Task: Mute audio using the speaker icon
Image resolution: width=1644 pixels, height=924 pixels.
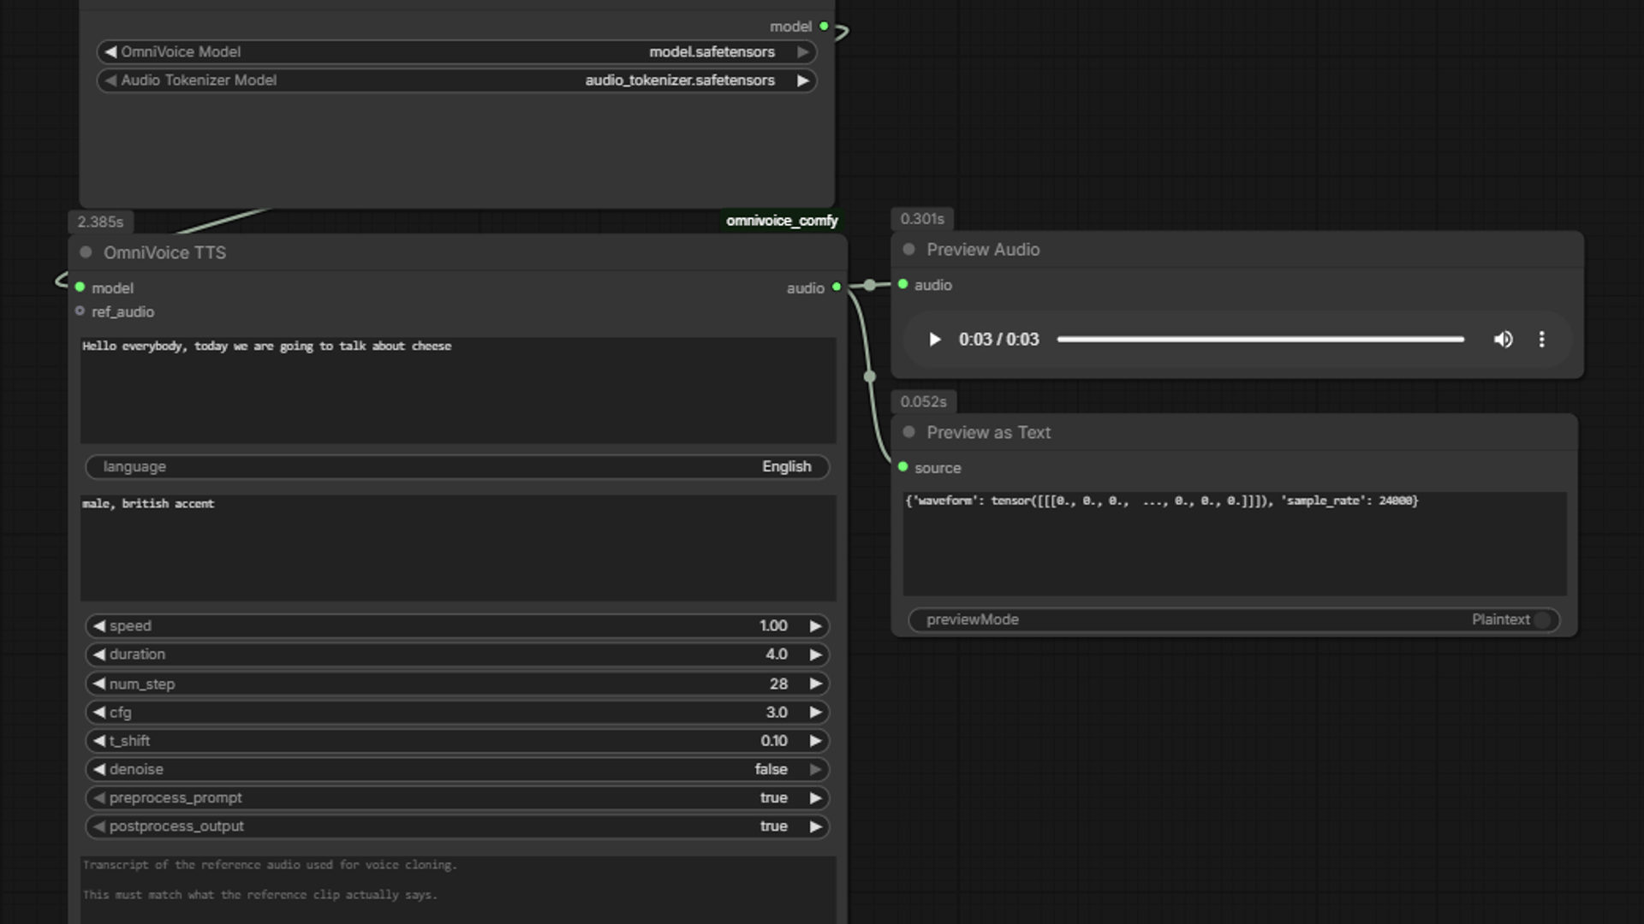Action: coord(1503,340)
